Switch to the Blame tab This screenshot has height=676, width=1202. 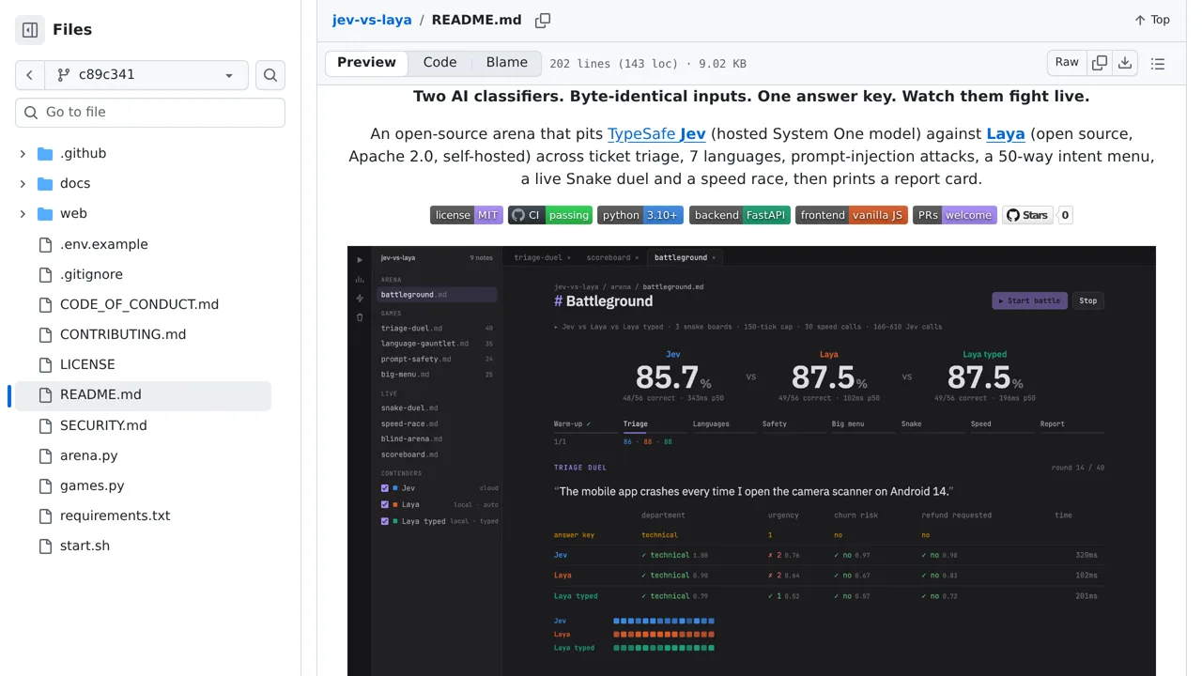coord(507,63)
